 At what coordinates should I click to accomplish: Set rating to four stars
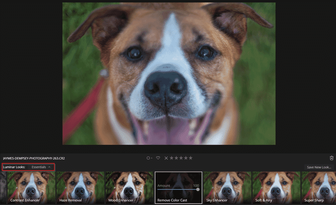[x=185, y=158]
